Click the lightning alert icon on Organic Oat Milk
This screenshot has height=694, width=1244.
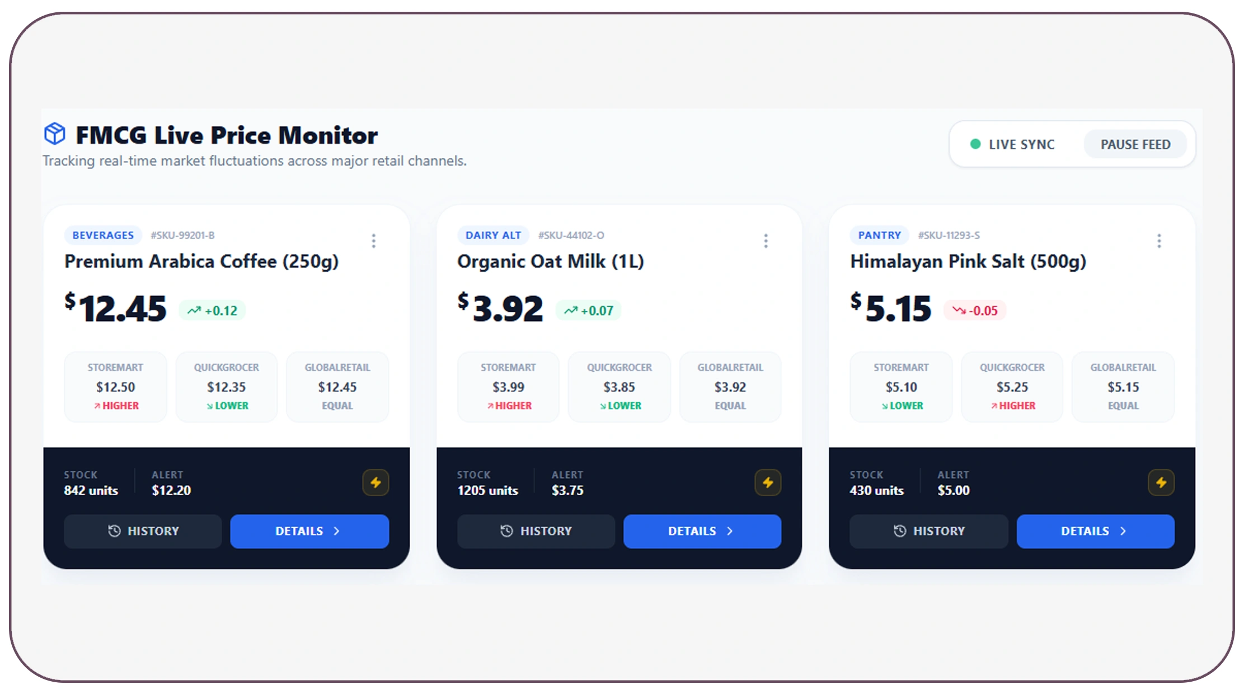[768, 482]
